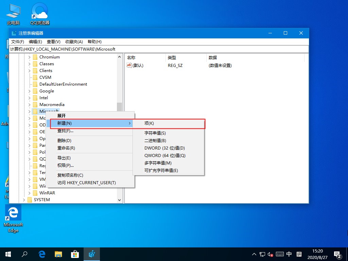The image size is (348, 261).
Task: Click the Registry Editor taskbar icon
Action: click(x=92, y=254)
